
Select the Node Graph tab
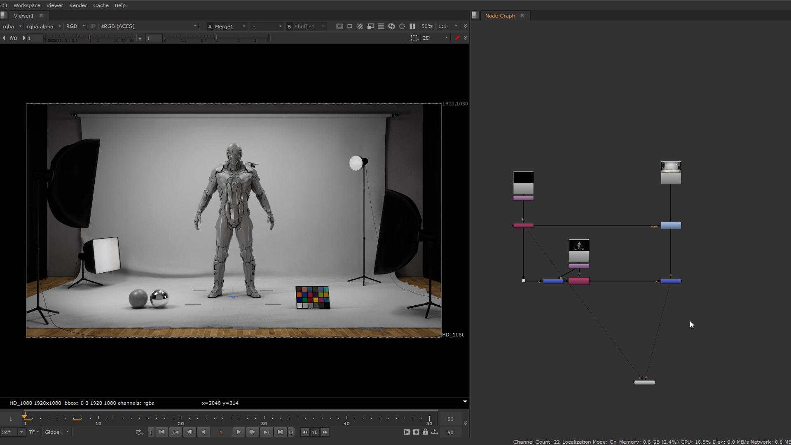tap(499, 15)
